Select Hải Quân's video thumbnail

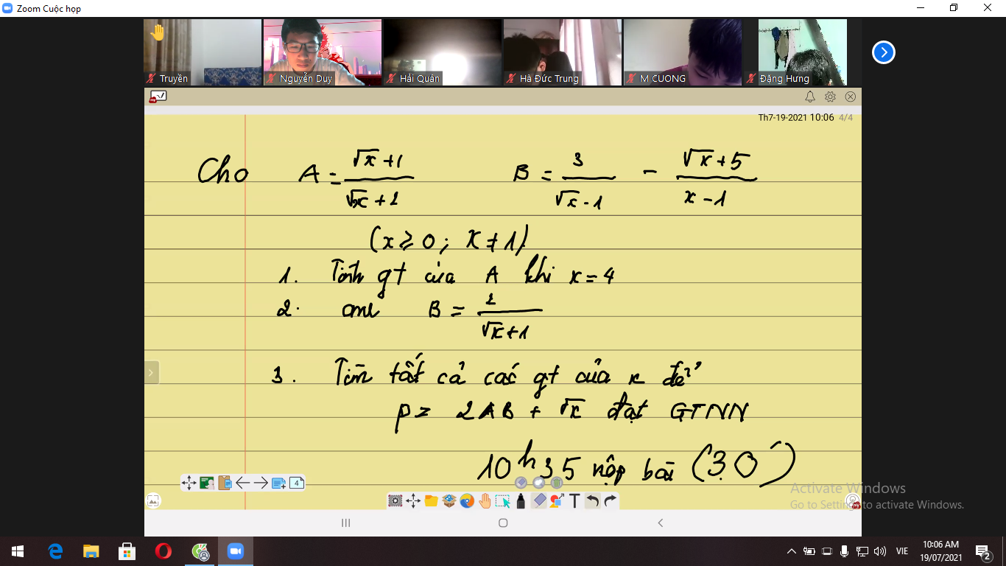[443, 52]
